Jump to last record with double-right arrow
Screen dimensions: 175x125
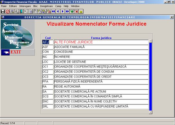(67, 12)
